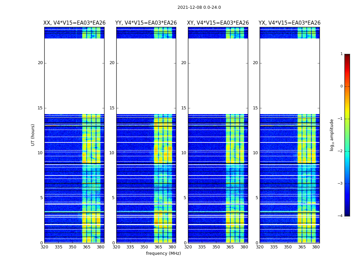
Task: Click the white data gap in the YX panel
Action: pos(289,76)
